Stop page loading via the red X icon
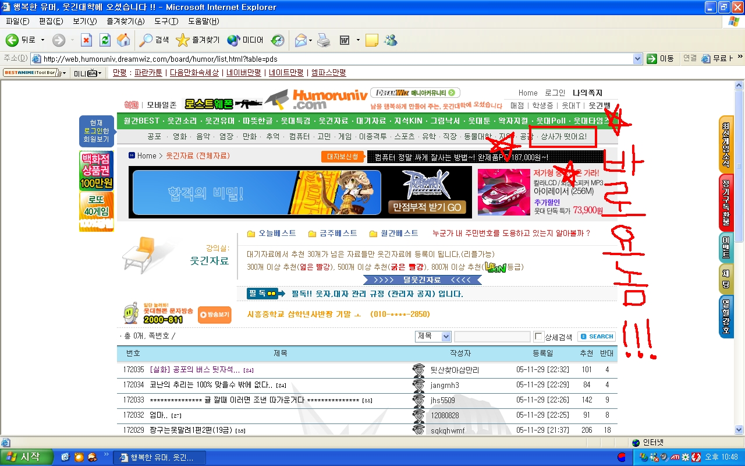The height and width of the screenshot is (466, 745). click(x=86, y=40)
